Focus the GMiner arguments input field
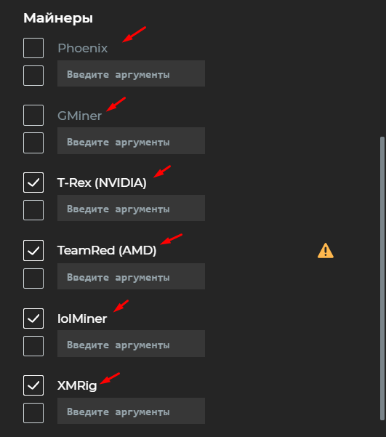The height and width of the screenshot is (437, 386). (132, 141)
